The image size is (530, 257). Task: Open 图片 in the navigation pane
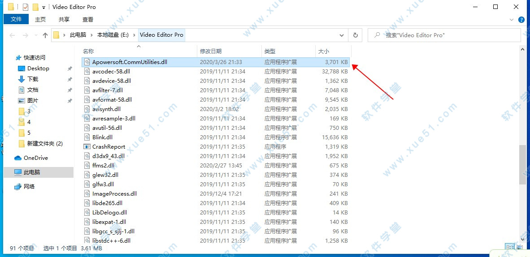(33, 101)
